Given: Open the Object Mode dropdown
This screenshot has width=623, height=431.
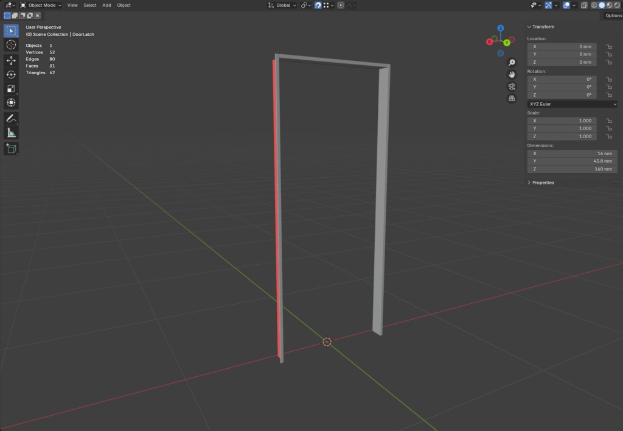Looking at the screenshot, I should point(41,5).
